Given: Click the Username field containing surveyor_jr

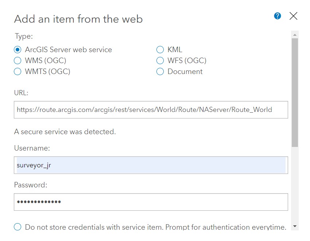Looking at the screenshot, I should pos(146,165).
